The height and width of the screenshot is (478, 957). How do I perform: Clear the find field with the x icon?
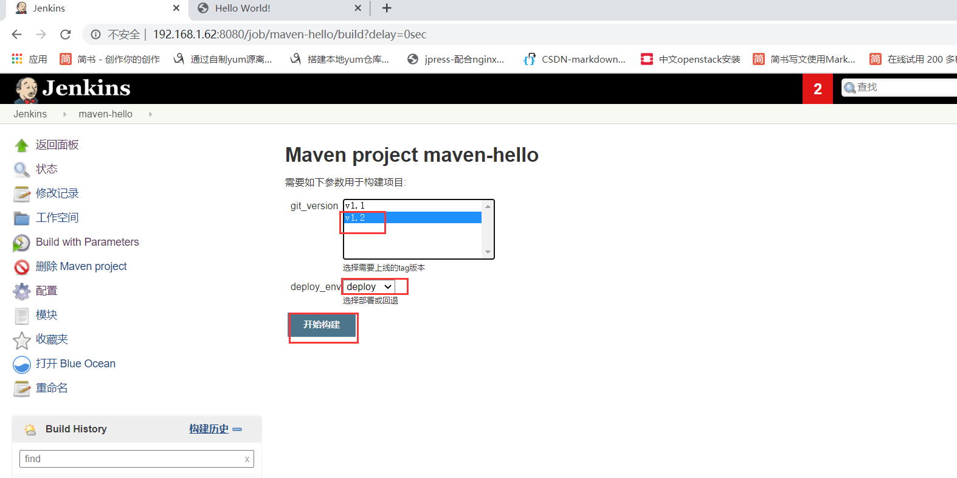tap(247, 459)
